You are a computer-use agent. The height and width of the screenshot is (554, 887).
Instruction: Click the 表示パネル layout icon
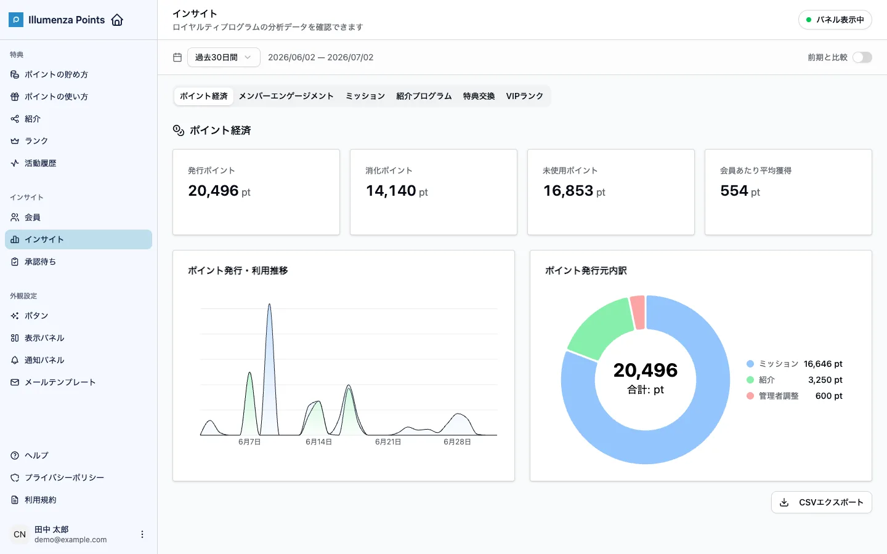coord(15,338)
